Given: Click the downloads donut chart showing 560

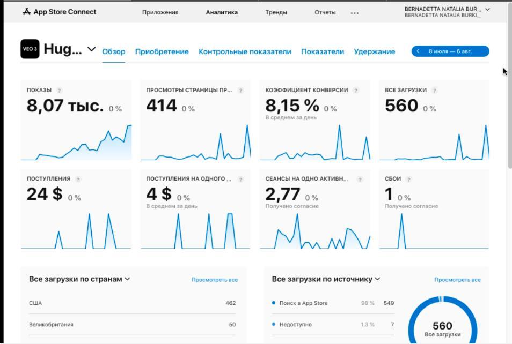Looking at the screenshot, I should tap(442, 320).
